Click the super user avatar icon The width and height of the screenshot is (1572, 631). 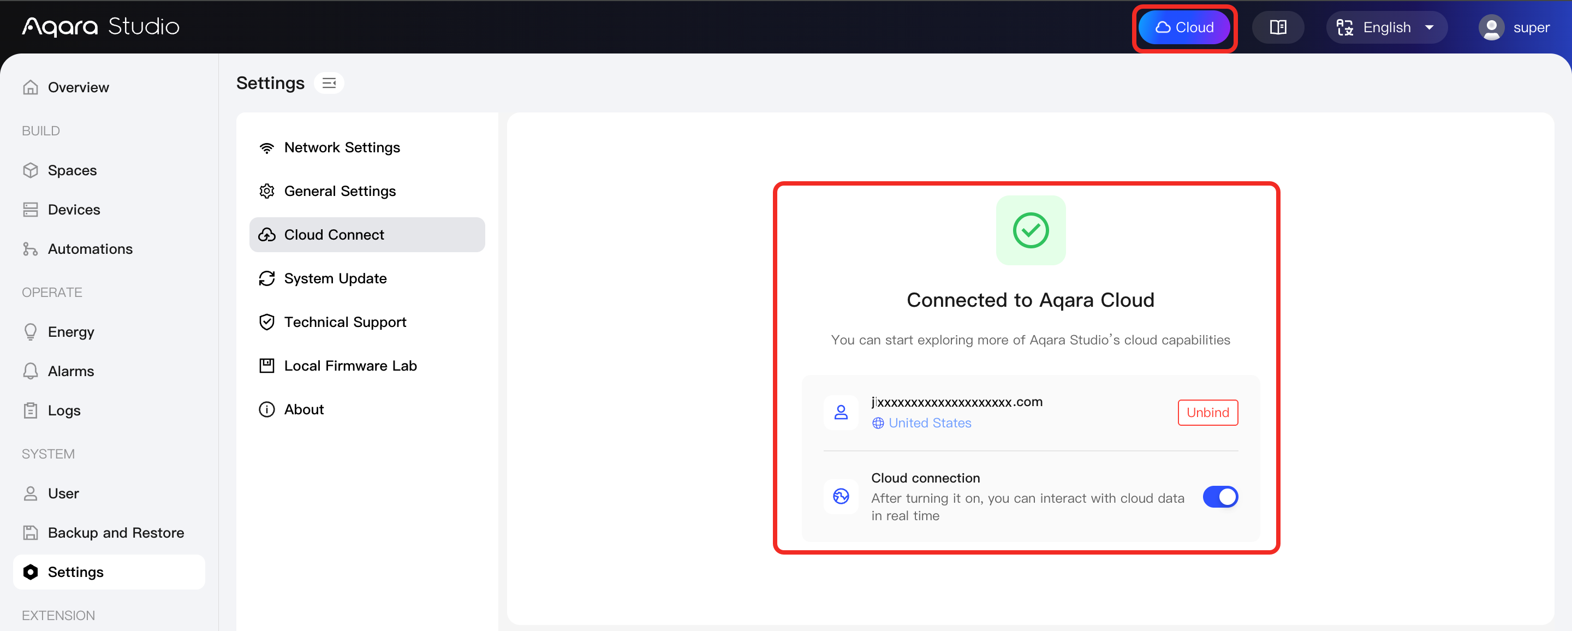[x=1491, y=27]
